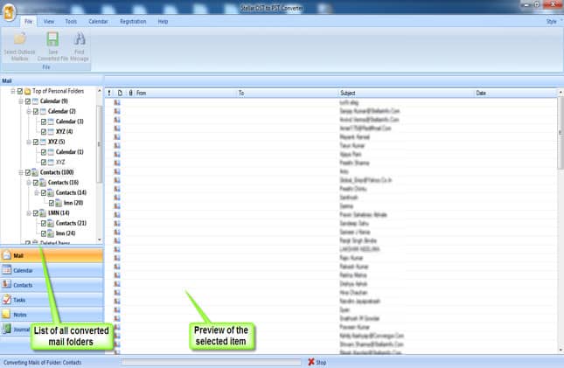Sort by the To column header
Screen dimensions: 564x368
click(x=288, y=93)
